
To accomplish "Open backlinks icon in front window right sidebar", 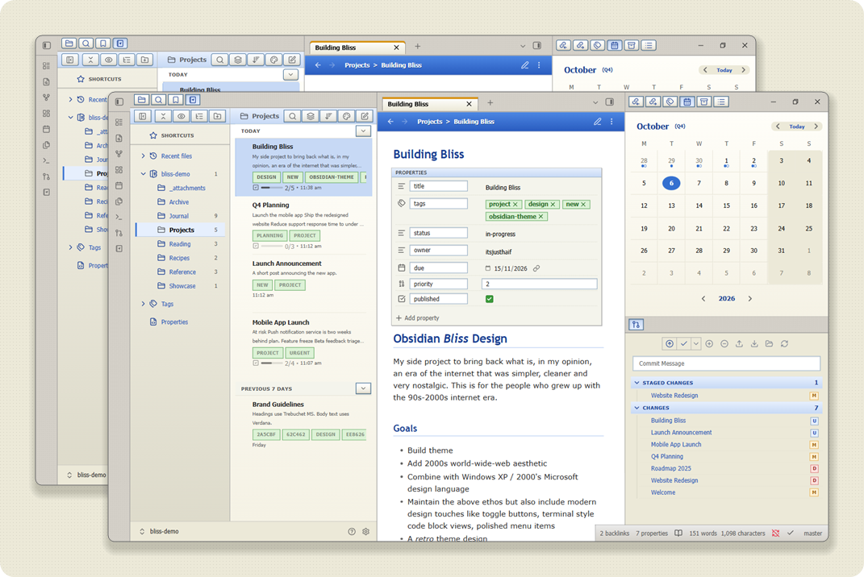I will [x=636, y=102].
